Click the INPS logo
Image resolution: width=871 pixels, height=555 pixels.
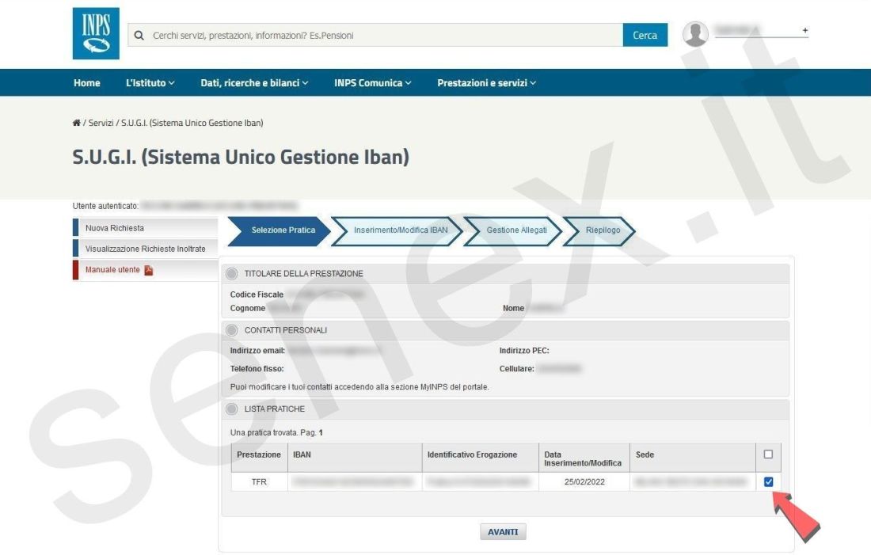(96, 34)
